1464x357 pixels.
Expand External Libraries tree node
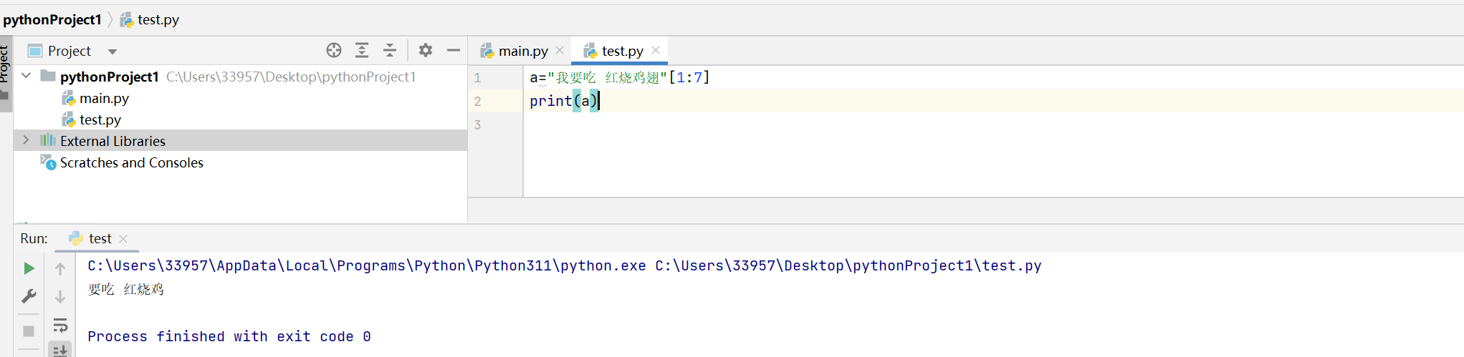pos(27,140)
